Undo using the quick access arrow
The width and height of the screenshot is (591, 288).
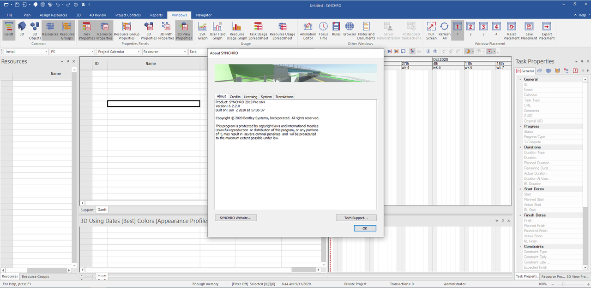pos(57,4)
